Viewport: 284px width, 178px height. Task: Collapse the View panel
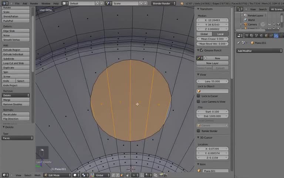click(x=198, y=75)
